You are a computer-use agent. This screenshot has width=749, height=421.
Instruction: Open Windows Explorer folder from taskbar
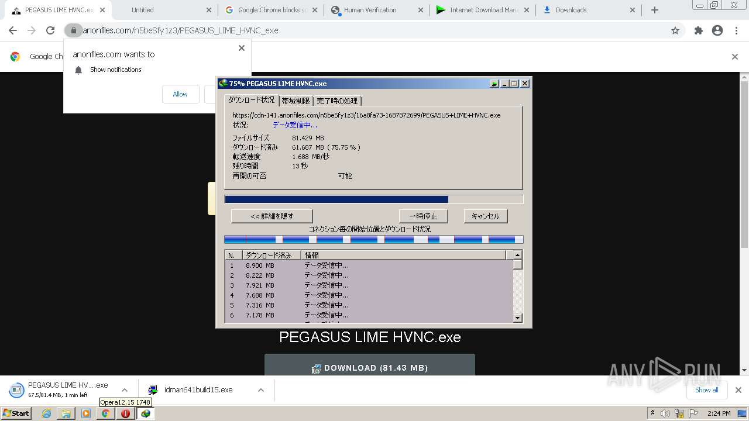(66, 413)
